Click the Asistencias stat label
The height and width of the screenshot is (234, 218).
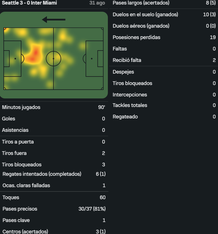point(15,130)
